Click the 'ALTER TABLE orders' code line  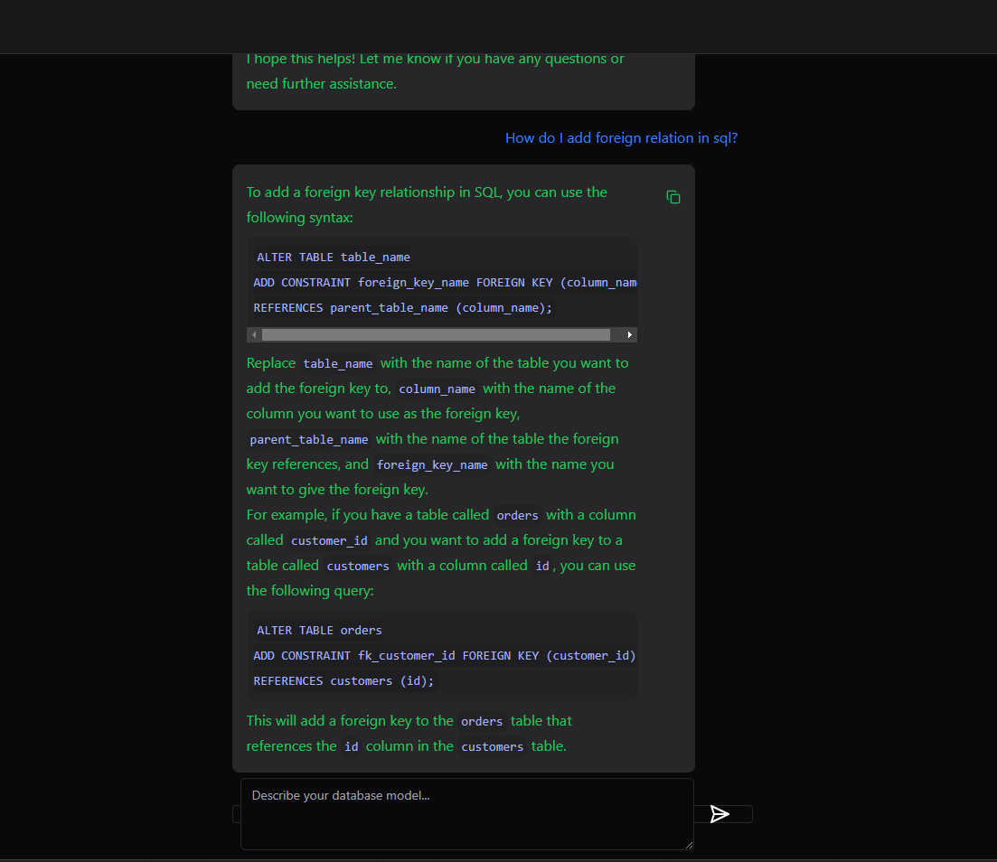pos(319,630)
